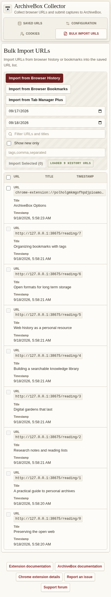Check the ArchiveBox Options row checkbox

coord(9,188)
